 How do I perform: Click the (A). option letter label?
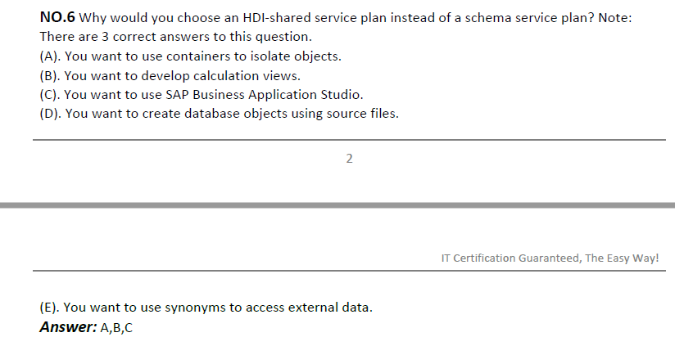coord(50,56)
